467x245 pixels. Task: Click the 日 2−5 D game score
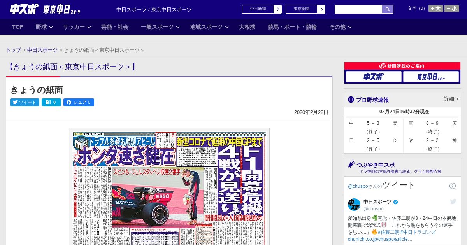pos(373,144)
